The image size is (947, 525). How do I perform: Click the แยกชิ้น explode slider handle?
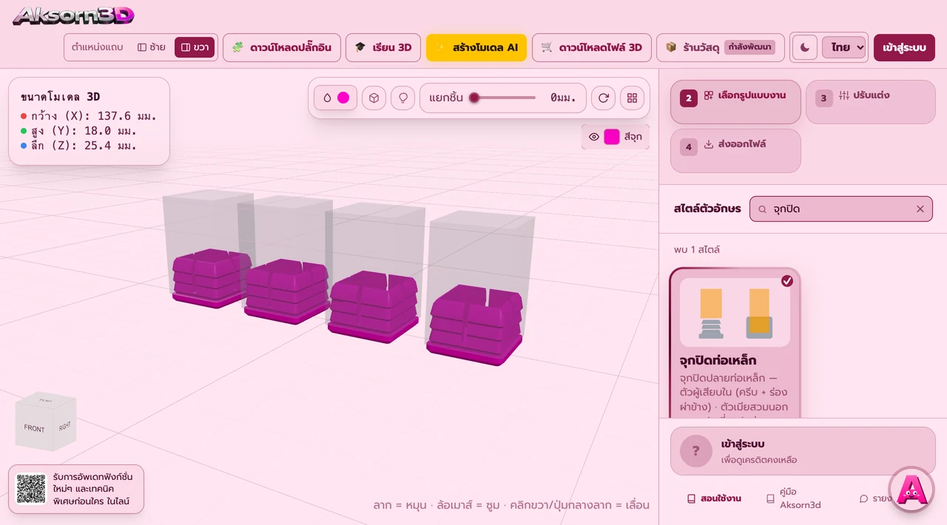[x=474, y=98]
